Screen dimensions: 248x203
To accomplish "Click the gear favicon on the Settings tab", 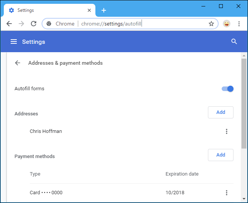I will (x=11, y=10).
